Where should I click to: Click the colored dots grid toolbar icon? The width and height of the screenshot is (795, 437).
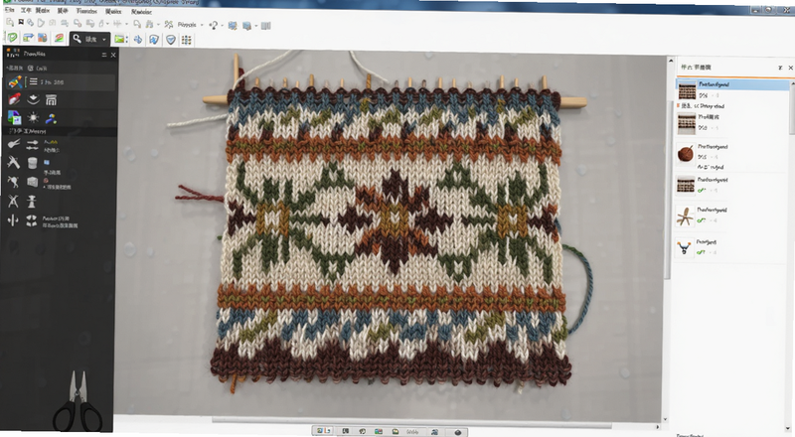[x=187, y=40]
